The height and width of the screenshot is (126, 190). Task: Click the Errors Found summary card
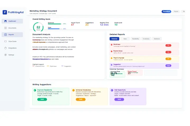(135, 73)
